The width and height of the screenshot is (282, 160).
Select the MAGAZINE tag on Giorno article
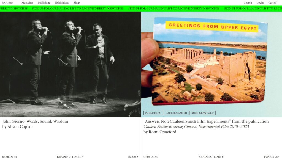tap(11, 113)
